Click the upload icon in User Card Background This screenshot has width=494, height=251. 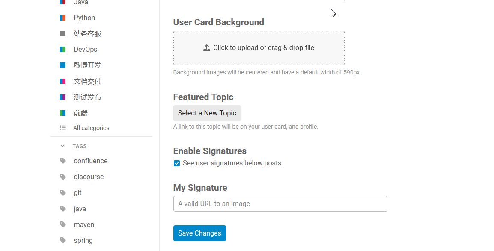[207, 48]
